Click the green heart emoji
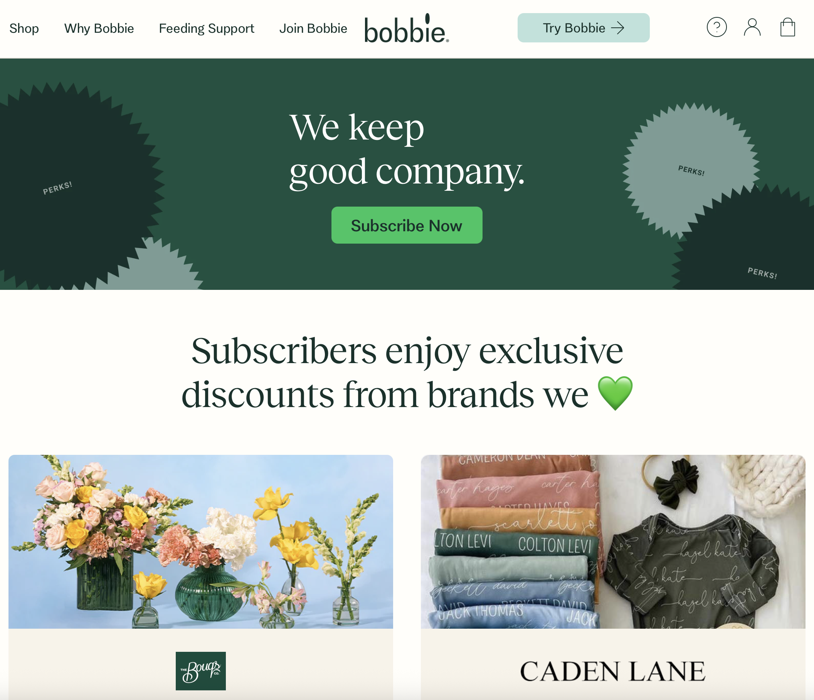 615,393
